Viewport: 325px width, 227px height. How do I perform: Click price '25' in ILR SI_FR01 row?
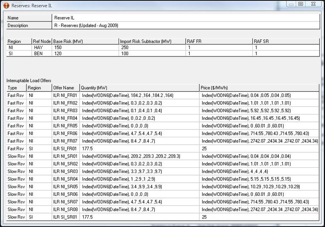tap(259, 149)
